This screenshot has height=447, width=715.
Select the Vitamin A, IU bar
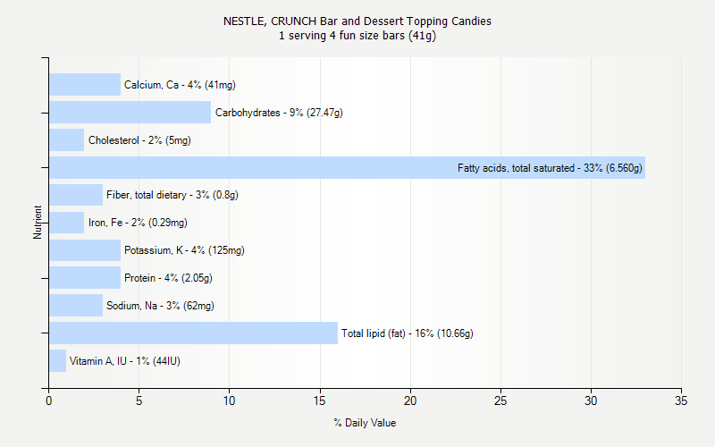click(57, 361)
